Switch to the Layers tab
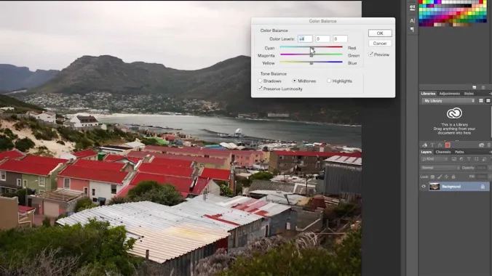This screenshot has width=492, height=276. pyautogui.click(x=426, y=152)
